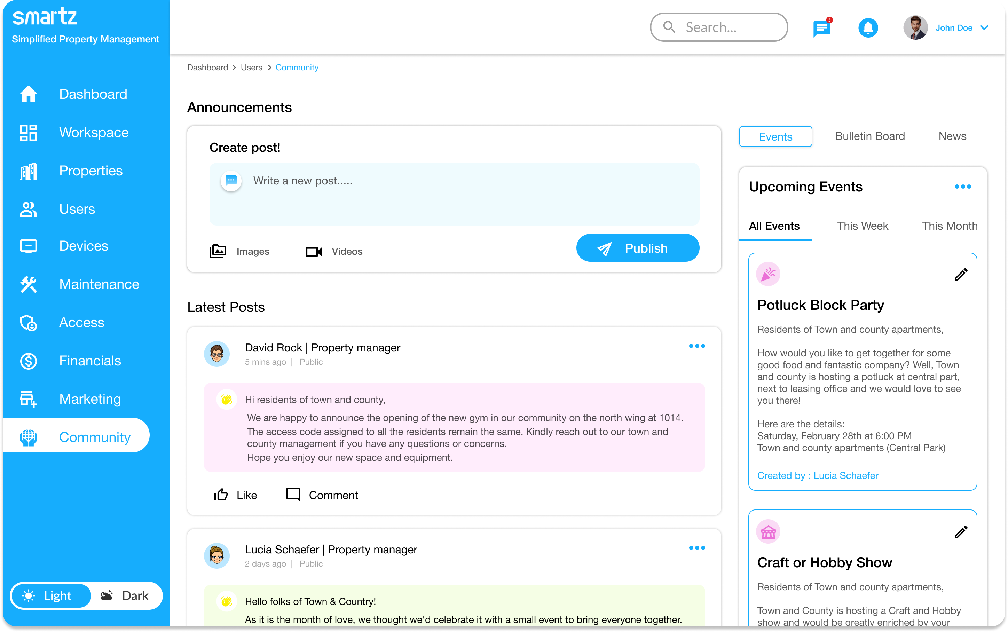Click the thumbs-up Like icon on David Rock's post
The width and height of the screenshot is (1008, 632).
(x=221, y=495)
